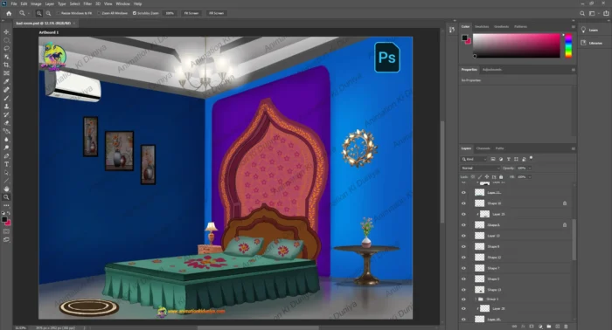This screenshot has width=612, height=330.
Task: Open the Filter menu
Action: (x=87, y=3)
